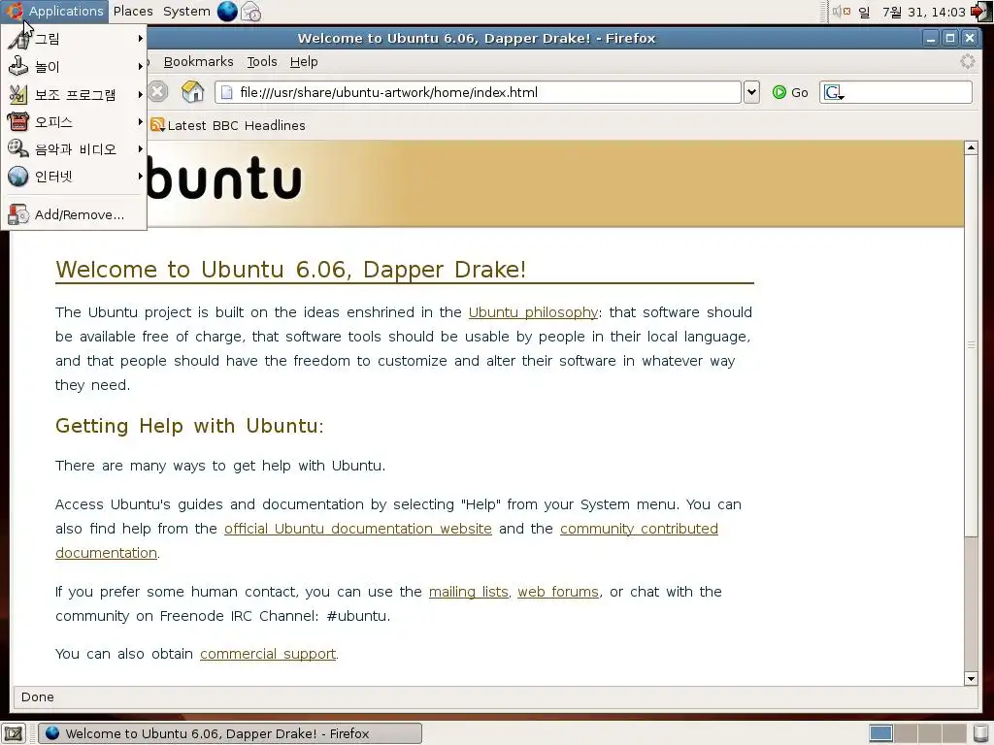Open Firefox Tools menu
Screen dimensions: 994x745
pyautogui.click(x=262, y=61)
